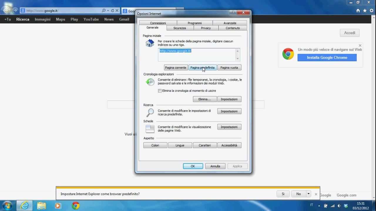Open Schede Impostazioni button

click(229, 127)
